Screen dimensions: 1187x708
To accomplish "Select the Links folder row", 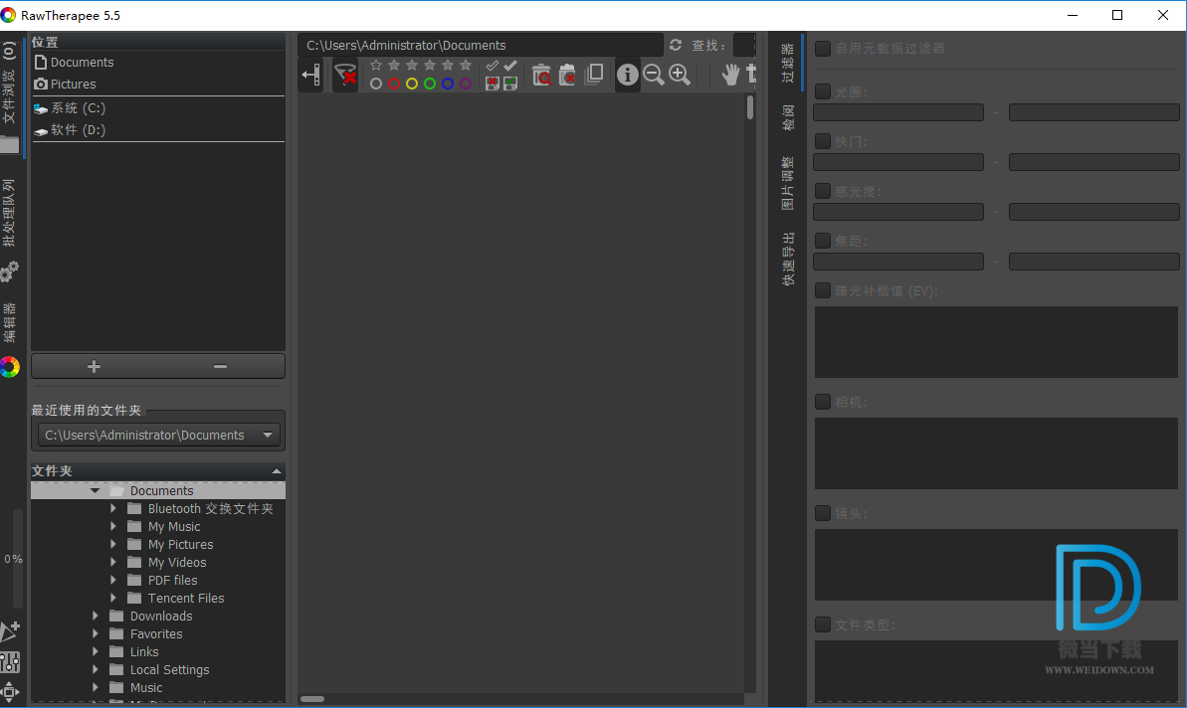I will (158, 652).
